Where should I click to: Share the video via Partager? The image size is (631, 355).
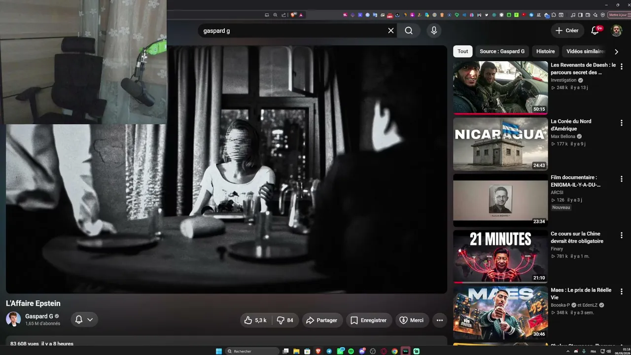[321, 320]
